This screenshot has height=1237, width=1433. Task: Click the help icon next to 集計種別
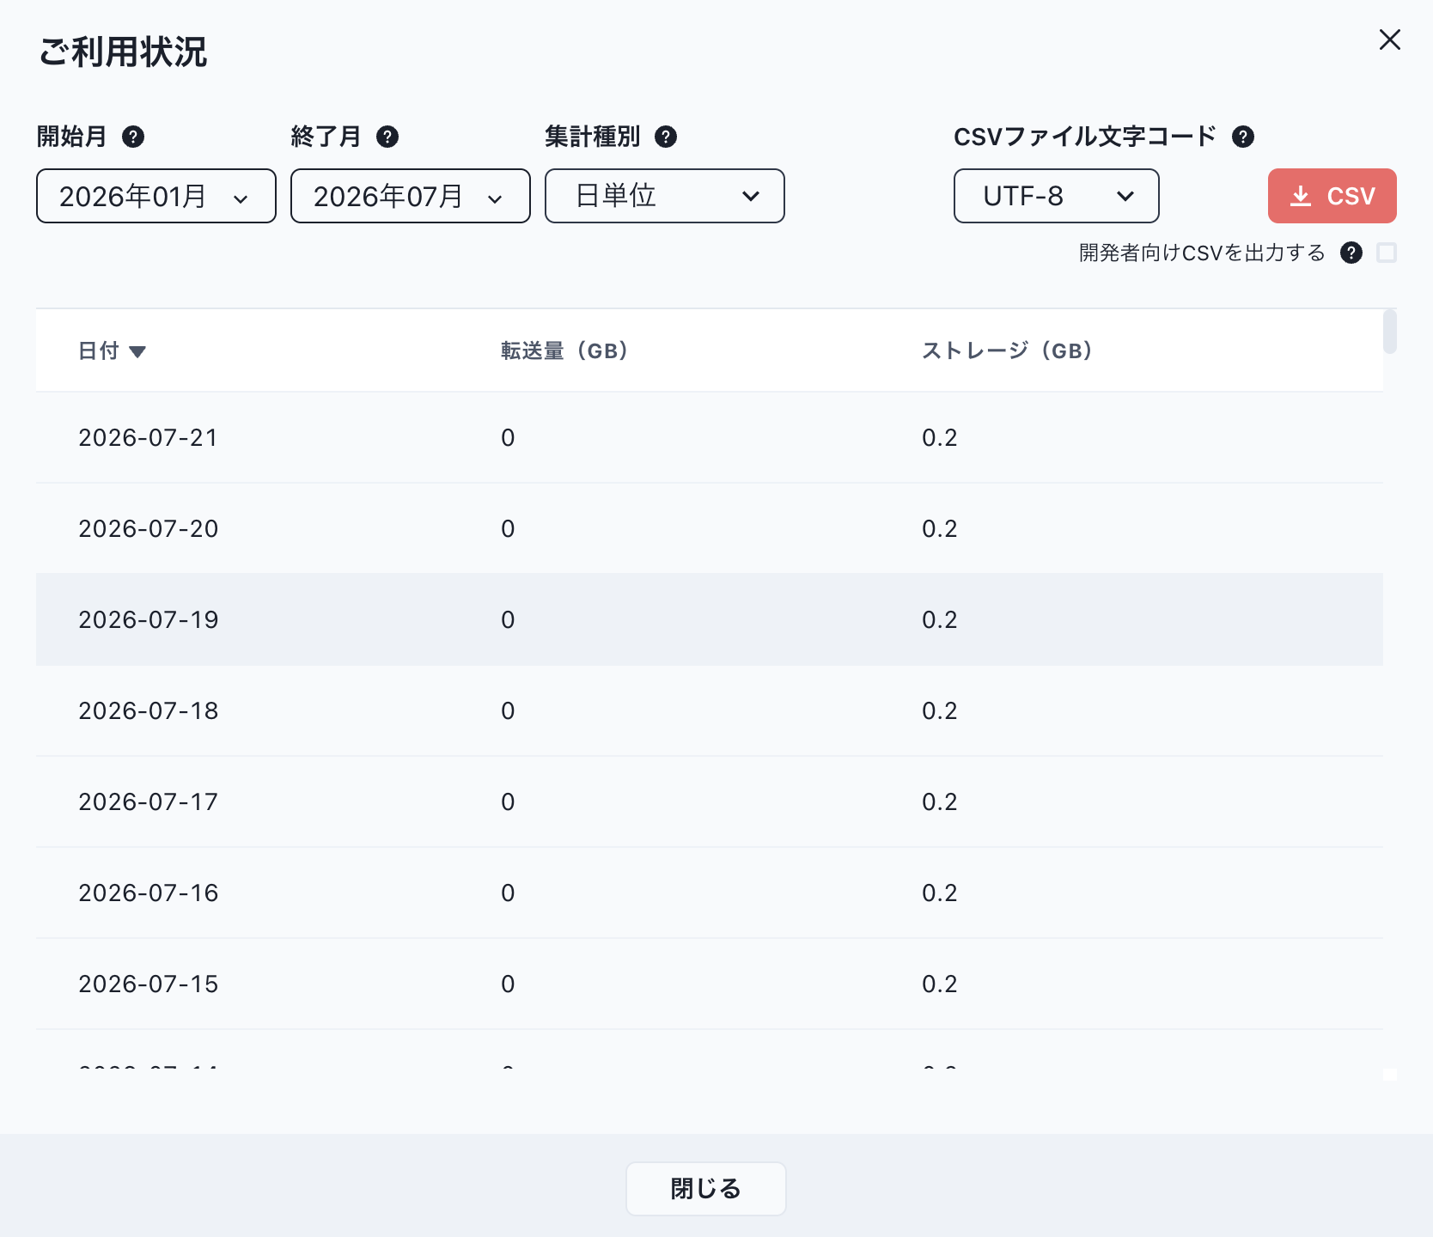666,137
